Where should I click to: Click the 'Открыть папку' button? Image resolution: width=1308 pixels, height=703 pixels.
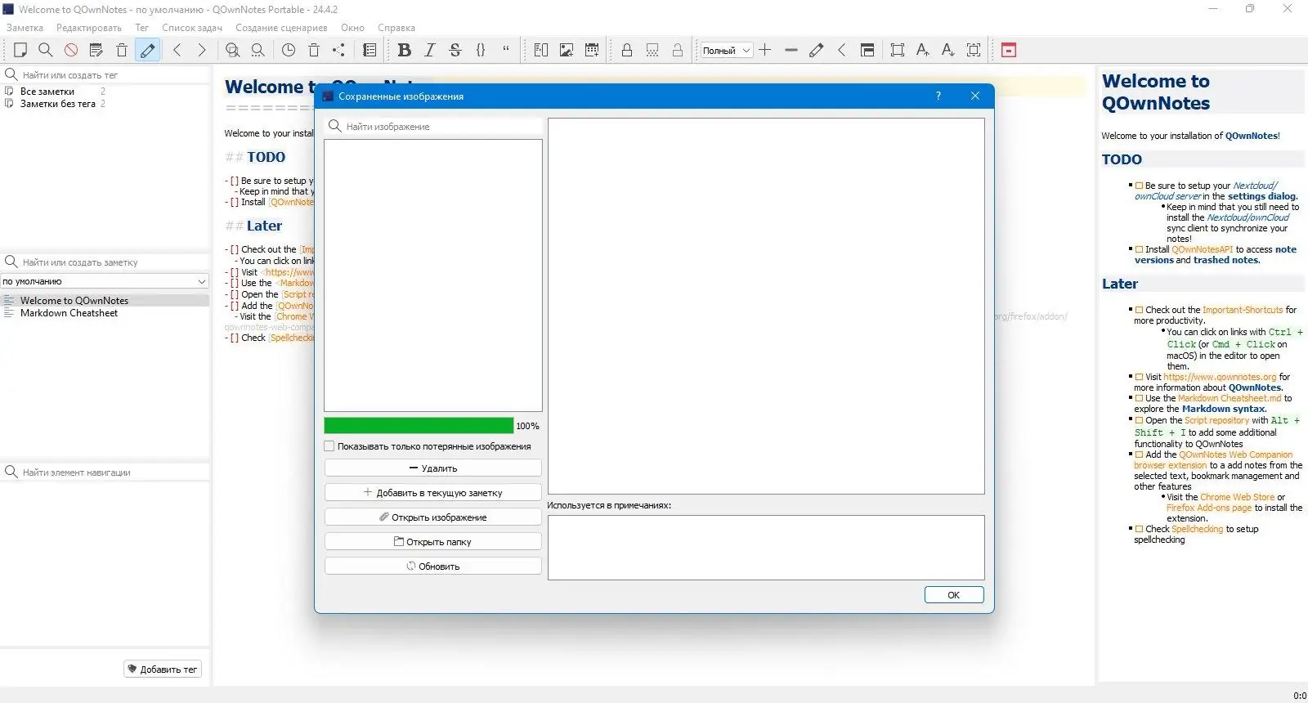click(x=433, y=542)
